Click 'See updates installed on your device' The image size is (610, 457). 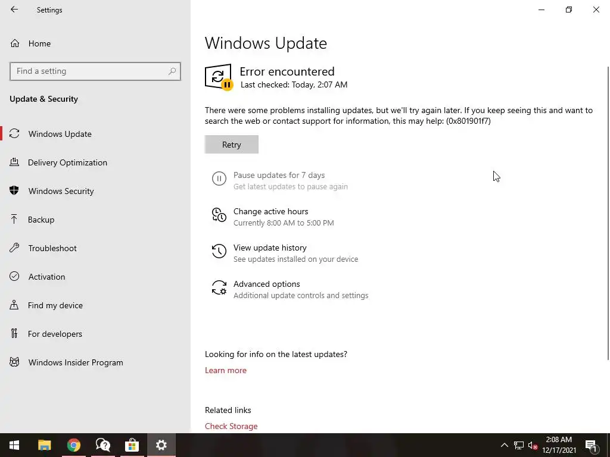[x=295, y=259]
